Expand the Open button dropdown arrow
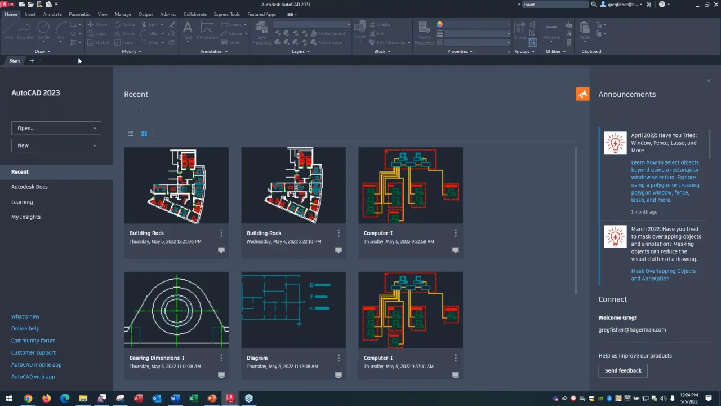Screen dimensions: 721x406 tap(95, 128)
